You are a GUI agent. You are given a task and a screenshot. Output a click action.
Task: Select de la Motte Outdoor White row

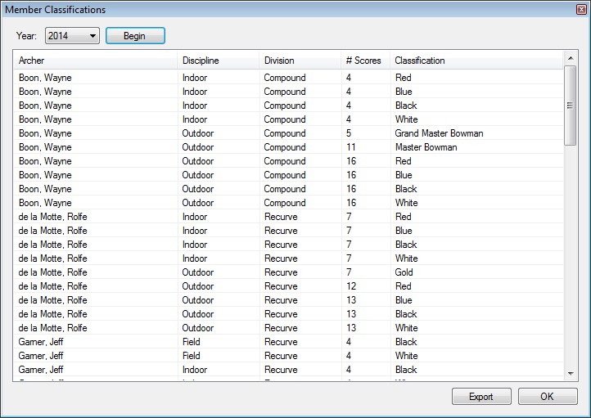click(289, 328)
